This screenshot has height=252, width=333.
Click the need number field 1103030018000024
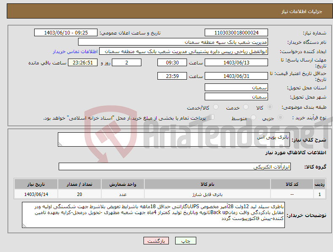pyautogui.click(x=236, y=33)
